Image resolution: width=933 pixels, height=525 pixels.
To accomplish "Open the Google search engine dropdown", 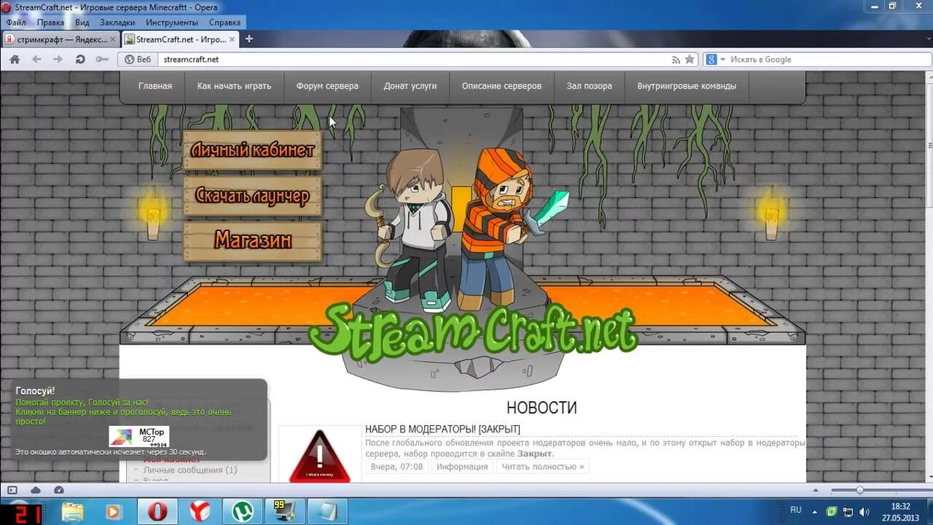I will point(715,60).
